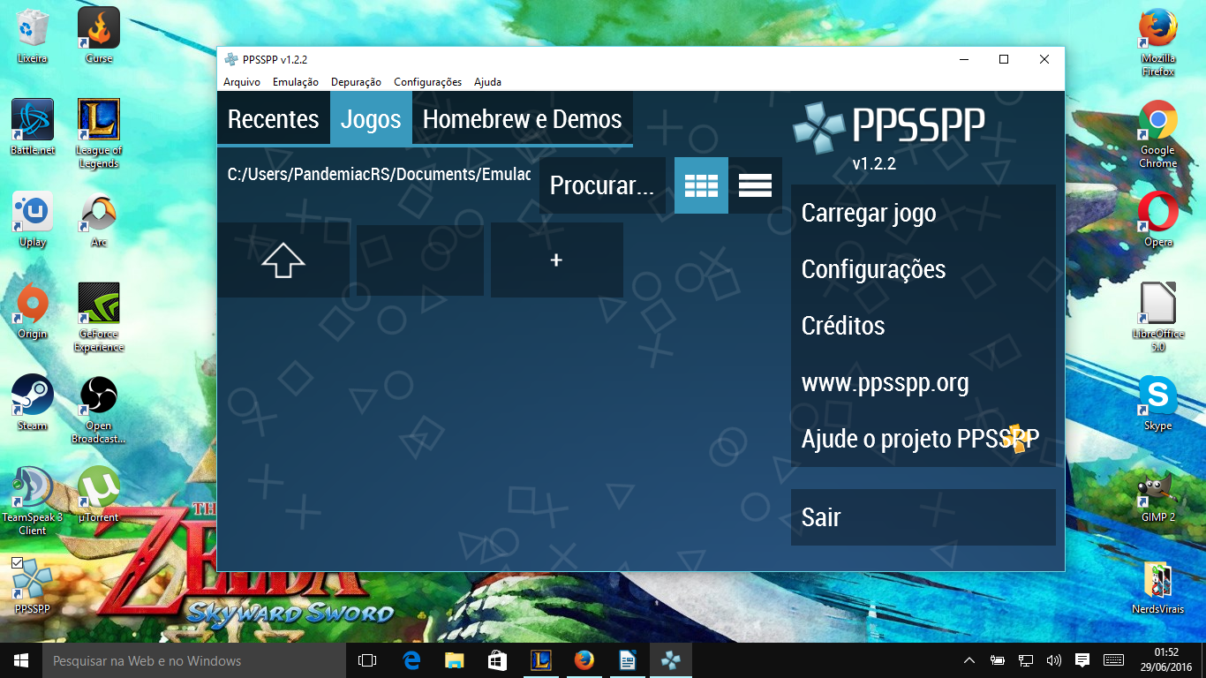Click the + tile to add a game folder
This screenshot has width=1206, height=678.
(x=556, y=260)
